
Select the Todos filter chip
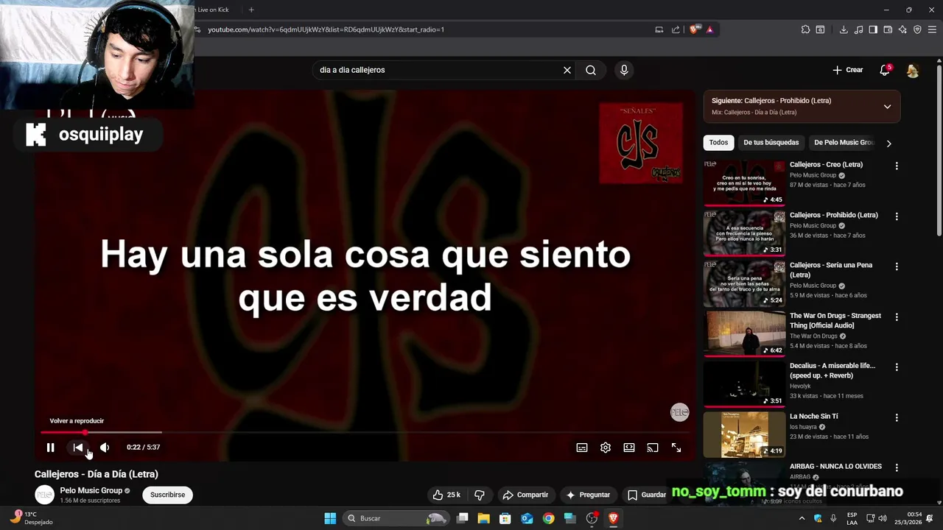[718, 143]
